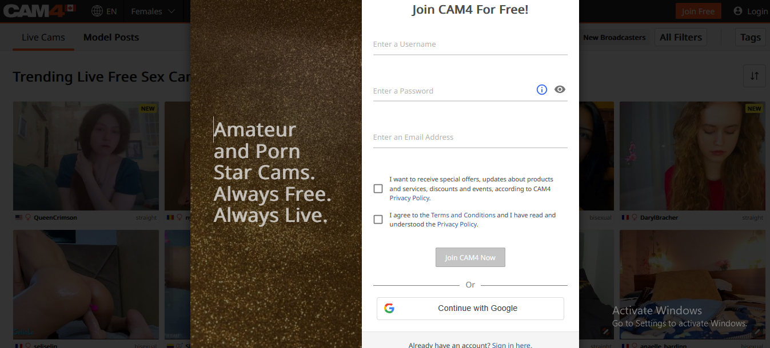Viewport: 770px width, 348px height.
Task: Open the CAM4 logo home link
Action: click(39, 10)
